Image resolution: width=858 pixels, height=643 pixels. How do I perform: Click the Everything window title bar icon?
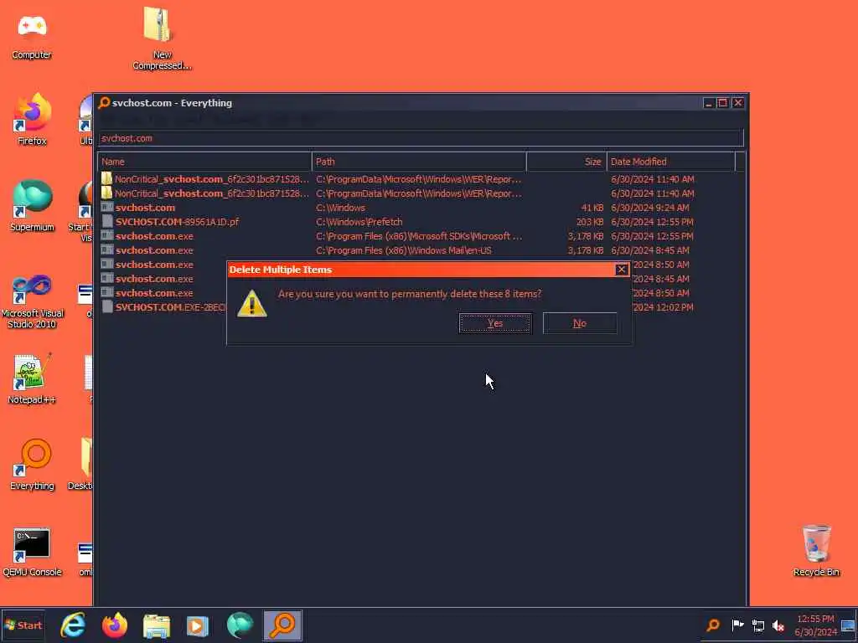(x=104, y=103)
